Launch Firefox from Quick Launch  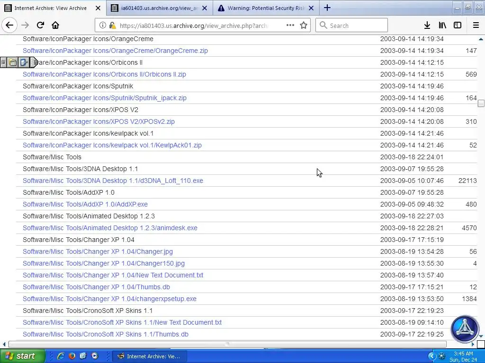point(72,356)
